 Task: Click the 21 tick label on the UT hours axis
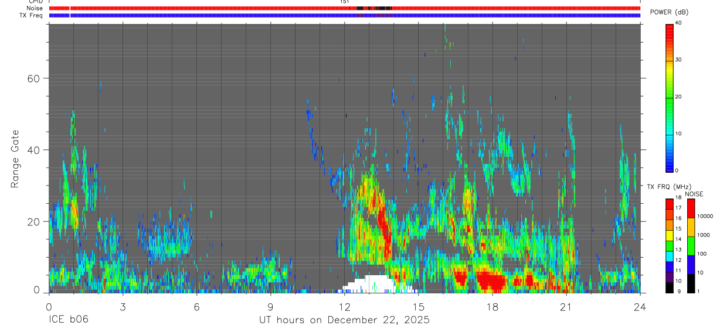(x=566, y=306)
